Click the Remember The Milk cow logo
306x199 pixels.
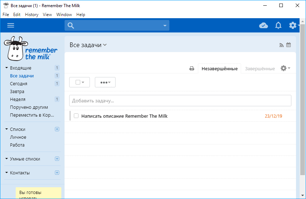click(x=31, y=49)
